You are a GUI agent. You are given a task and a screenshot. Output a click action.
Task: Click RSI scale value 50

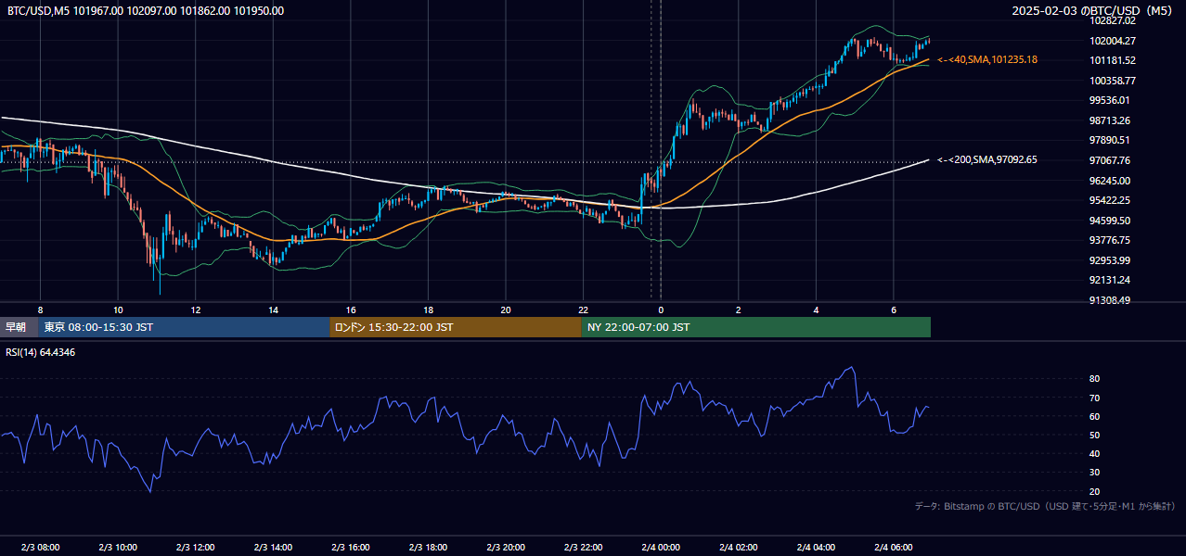(1095, 435)
